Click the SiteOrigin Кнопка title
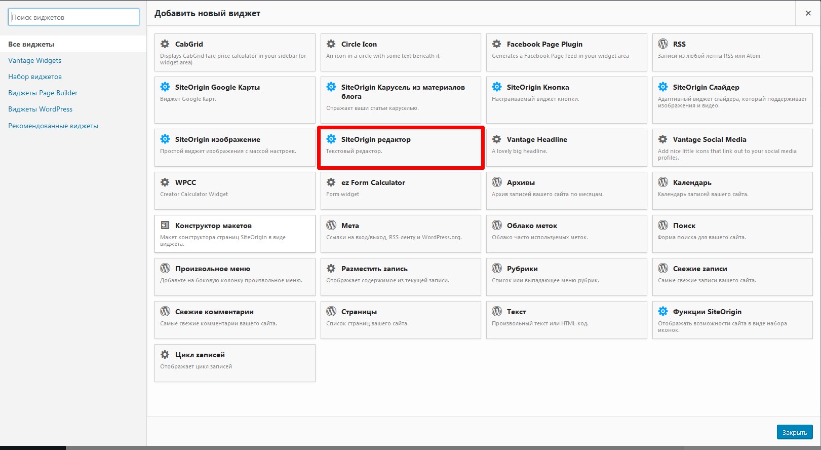This screenshot has width=821, height=450. pyautogui.click(x=538, y=87)
